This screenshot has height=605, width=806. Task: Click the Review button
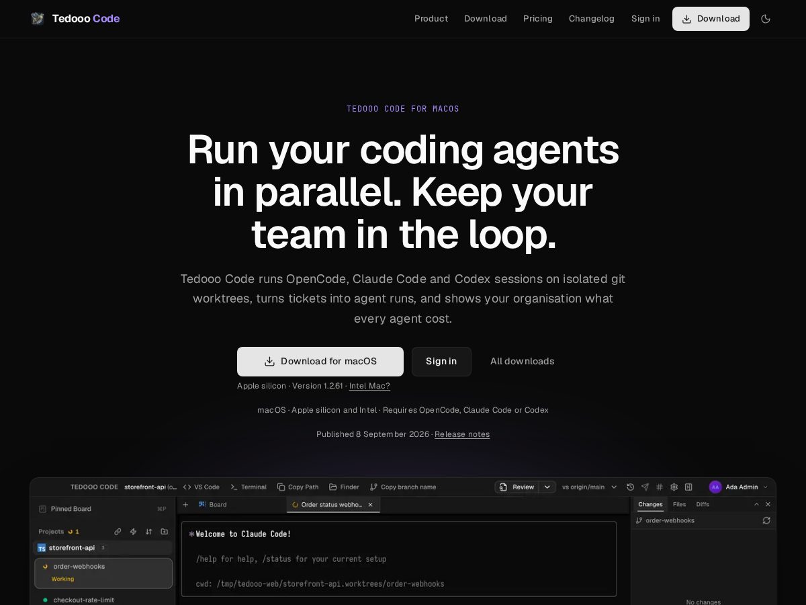click(518, 487)
